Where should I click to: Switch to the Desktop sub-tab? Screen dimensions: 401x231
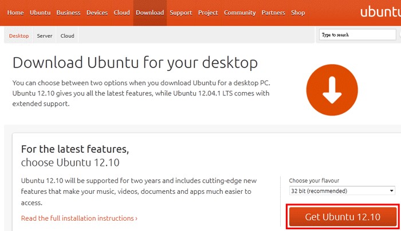[x=19, y=35]
